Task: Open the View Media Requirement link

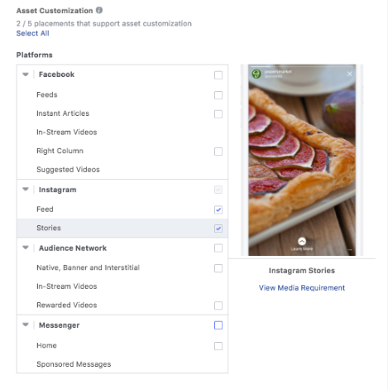Action: pyautogui.click(x=302, y=288)
